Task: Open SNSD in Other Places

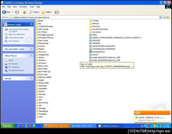Action: 11,61
